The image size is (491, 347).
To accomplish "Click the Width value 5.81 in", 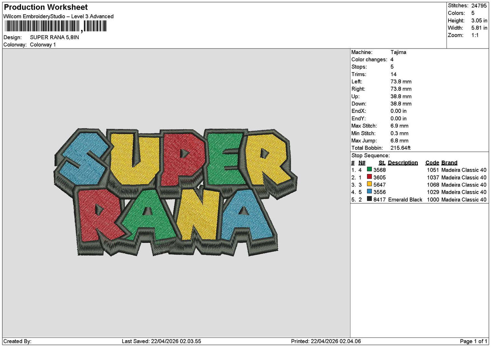I will click(479, 28).
